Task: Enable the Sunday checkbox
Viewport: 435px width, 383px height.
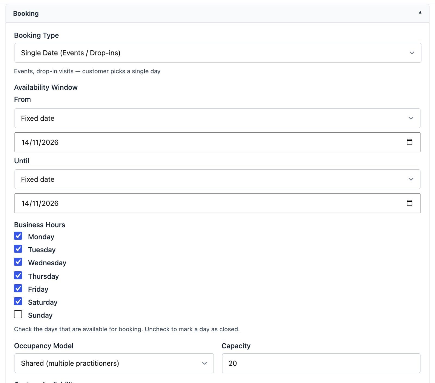Action: click(x=18, y=315)
